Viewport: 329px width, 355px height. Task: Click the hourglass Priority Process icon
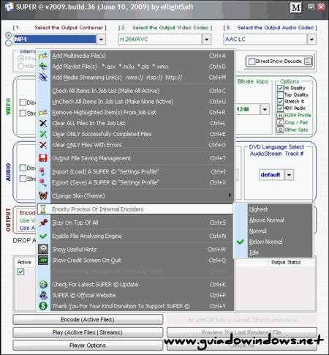43,209
